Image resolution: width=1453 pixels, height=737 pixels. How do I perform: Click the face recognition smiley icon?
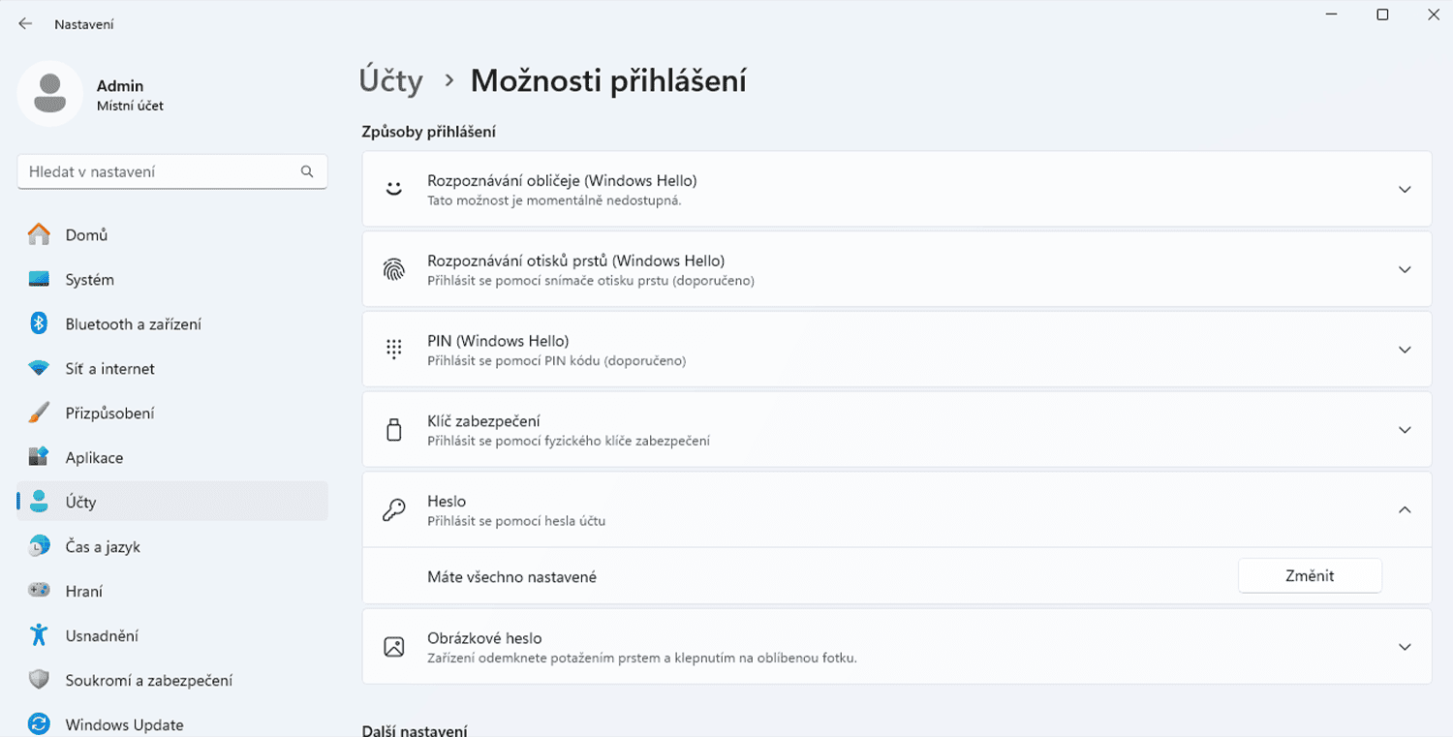coord(393,190)
